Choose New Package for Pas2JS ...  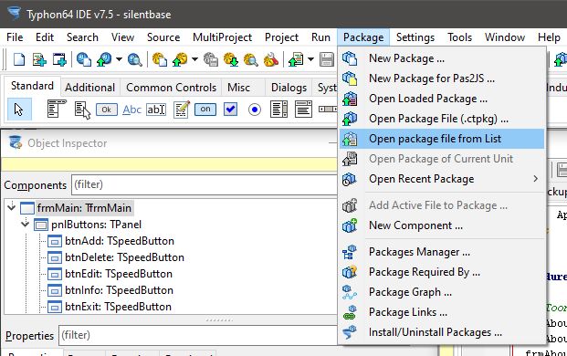click(x=442, y=79)
